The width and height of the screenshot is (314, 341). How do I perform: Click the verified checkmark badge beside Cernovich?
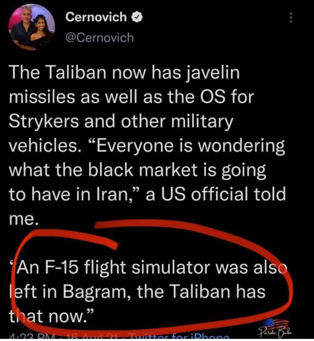tap(137, 18)
